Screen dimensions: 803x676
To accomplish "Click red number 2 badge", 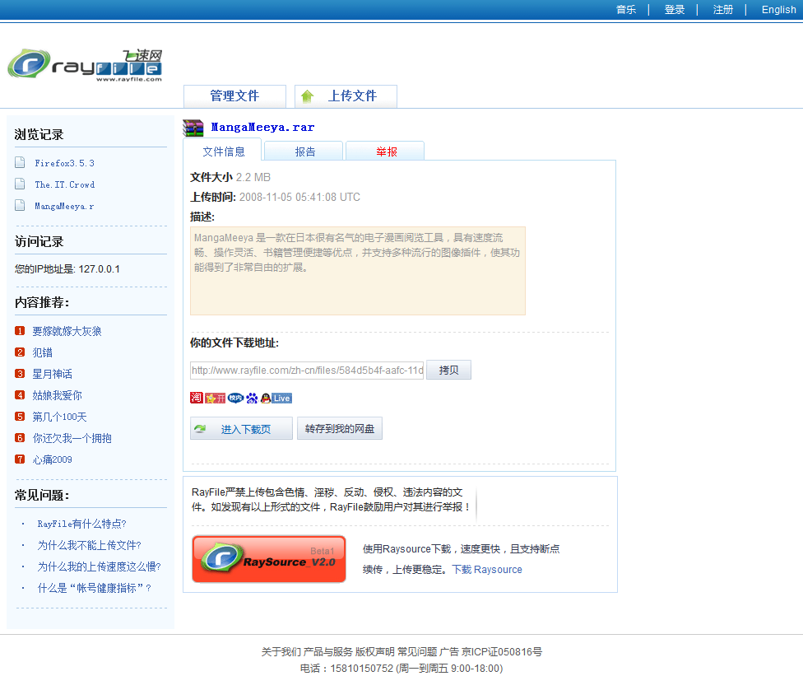I will 20,352.
